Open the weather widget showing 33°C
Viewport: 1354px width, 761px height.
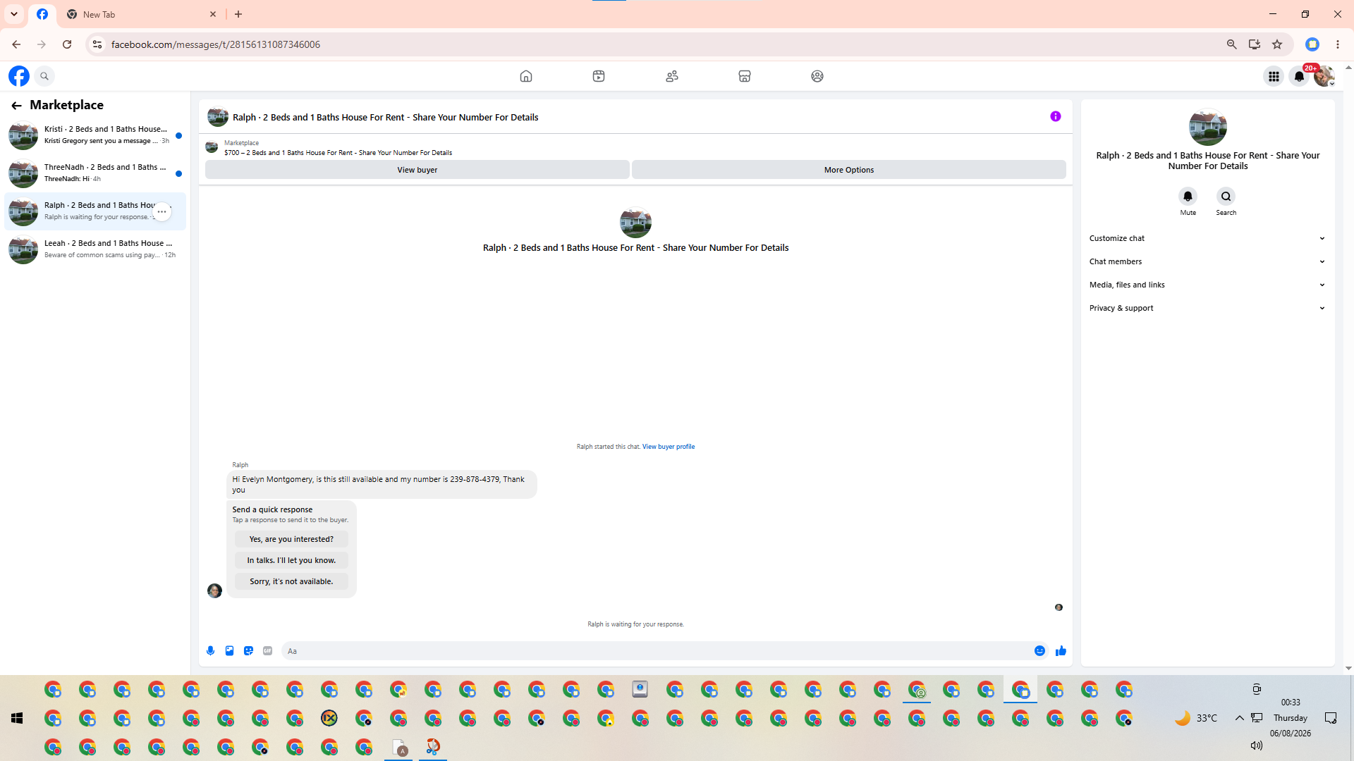coord(1196,718)
